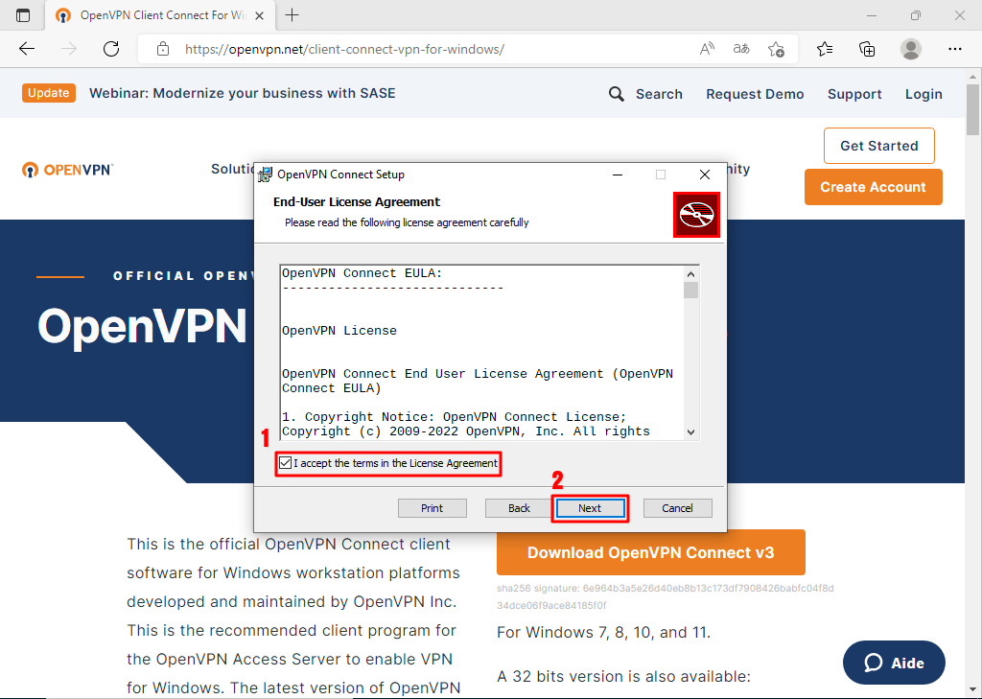Go to the Support page link
This screenshot has width=982, height=699.
pos(854,94)
